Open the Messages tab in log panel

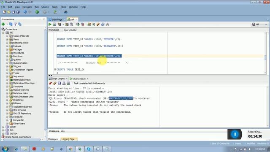(x=53, y=139)
